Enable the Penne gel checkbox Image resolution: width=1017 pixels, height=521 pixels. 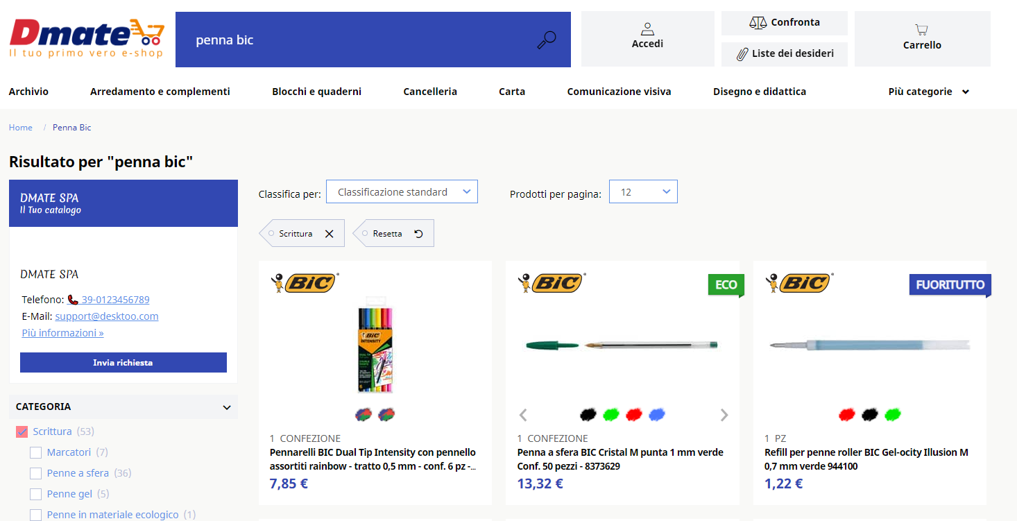coord(36,494)
